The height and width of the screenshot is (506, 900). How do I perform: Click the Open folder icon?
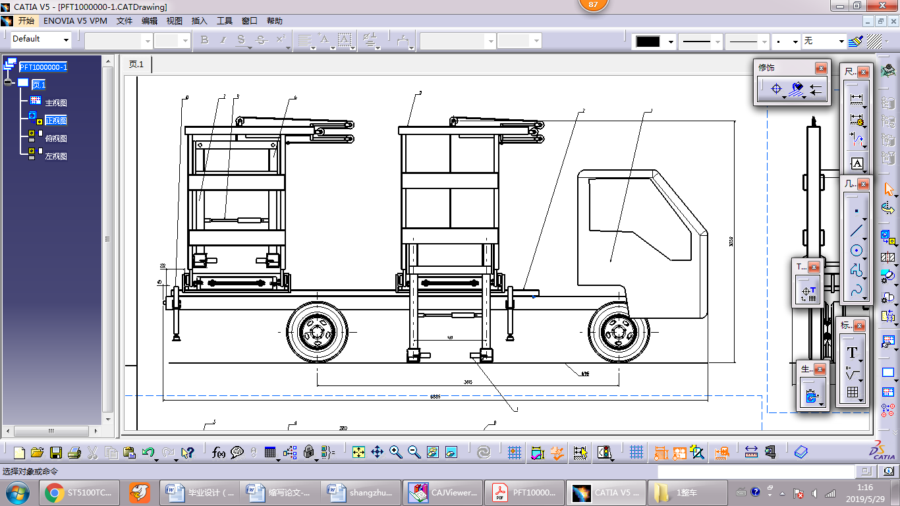pos(38,453)
